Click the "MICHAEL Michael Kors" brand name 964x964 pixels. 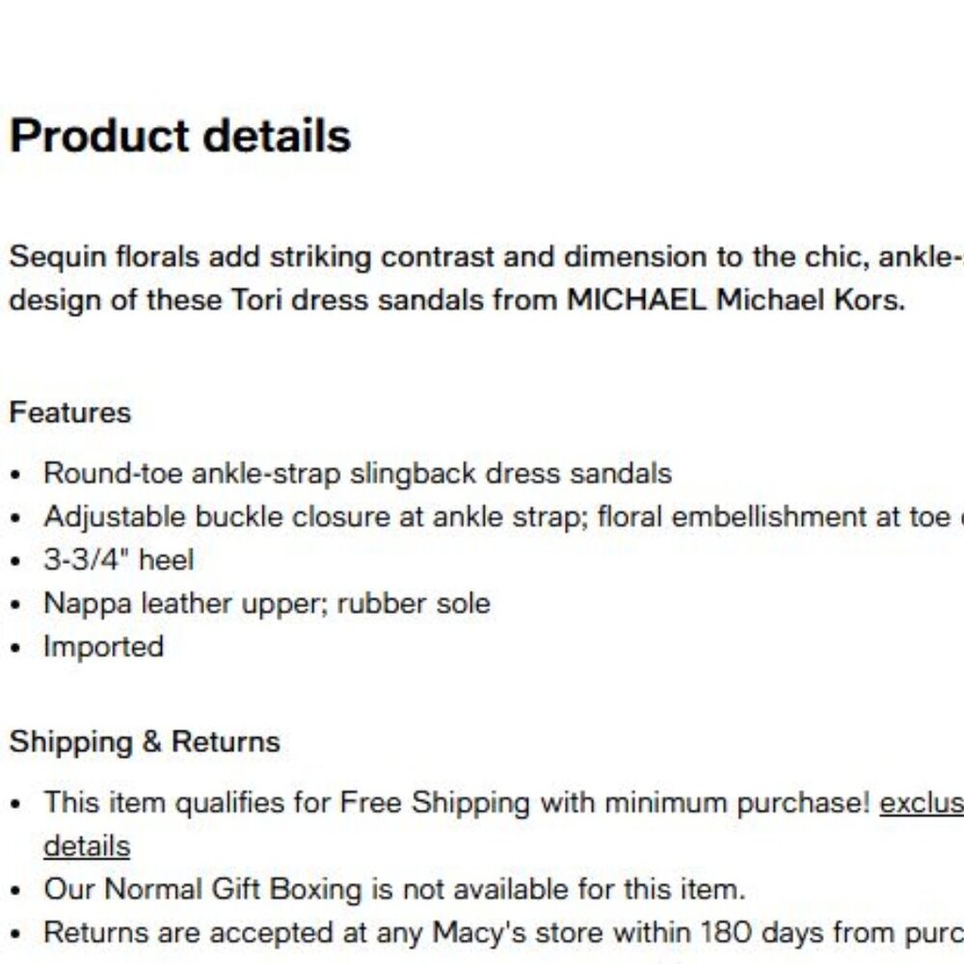pyautogui.click(x=735, y=300)
